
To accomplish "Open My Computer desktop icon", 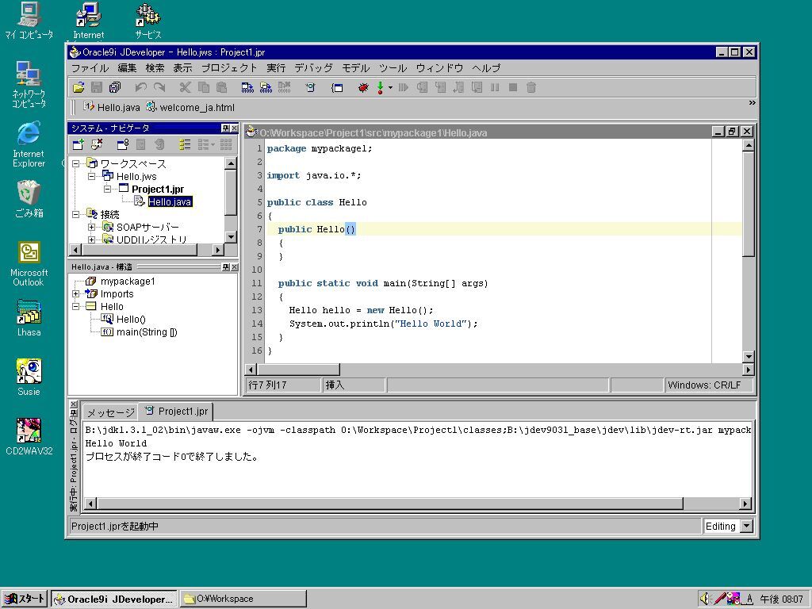I will 29,21.
